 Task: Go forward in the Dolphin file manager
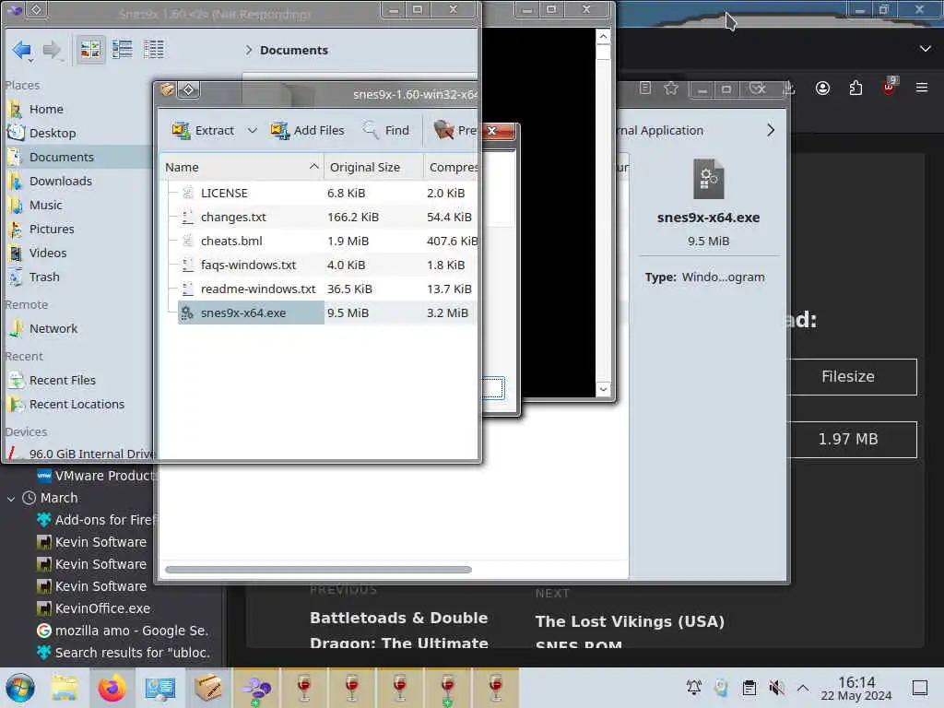point(52,50)
